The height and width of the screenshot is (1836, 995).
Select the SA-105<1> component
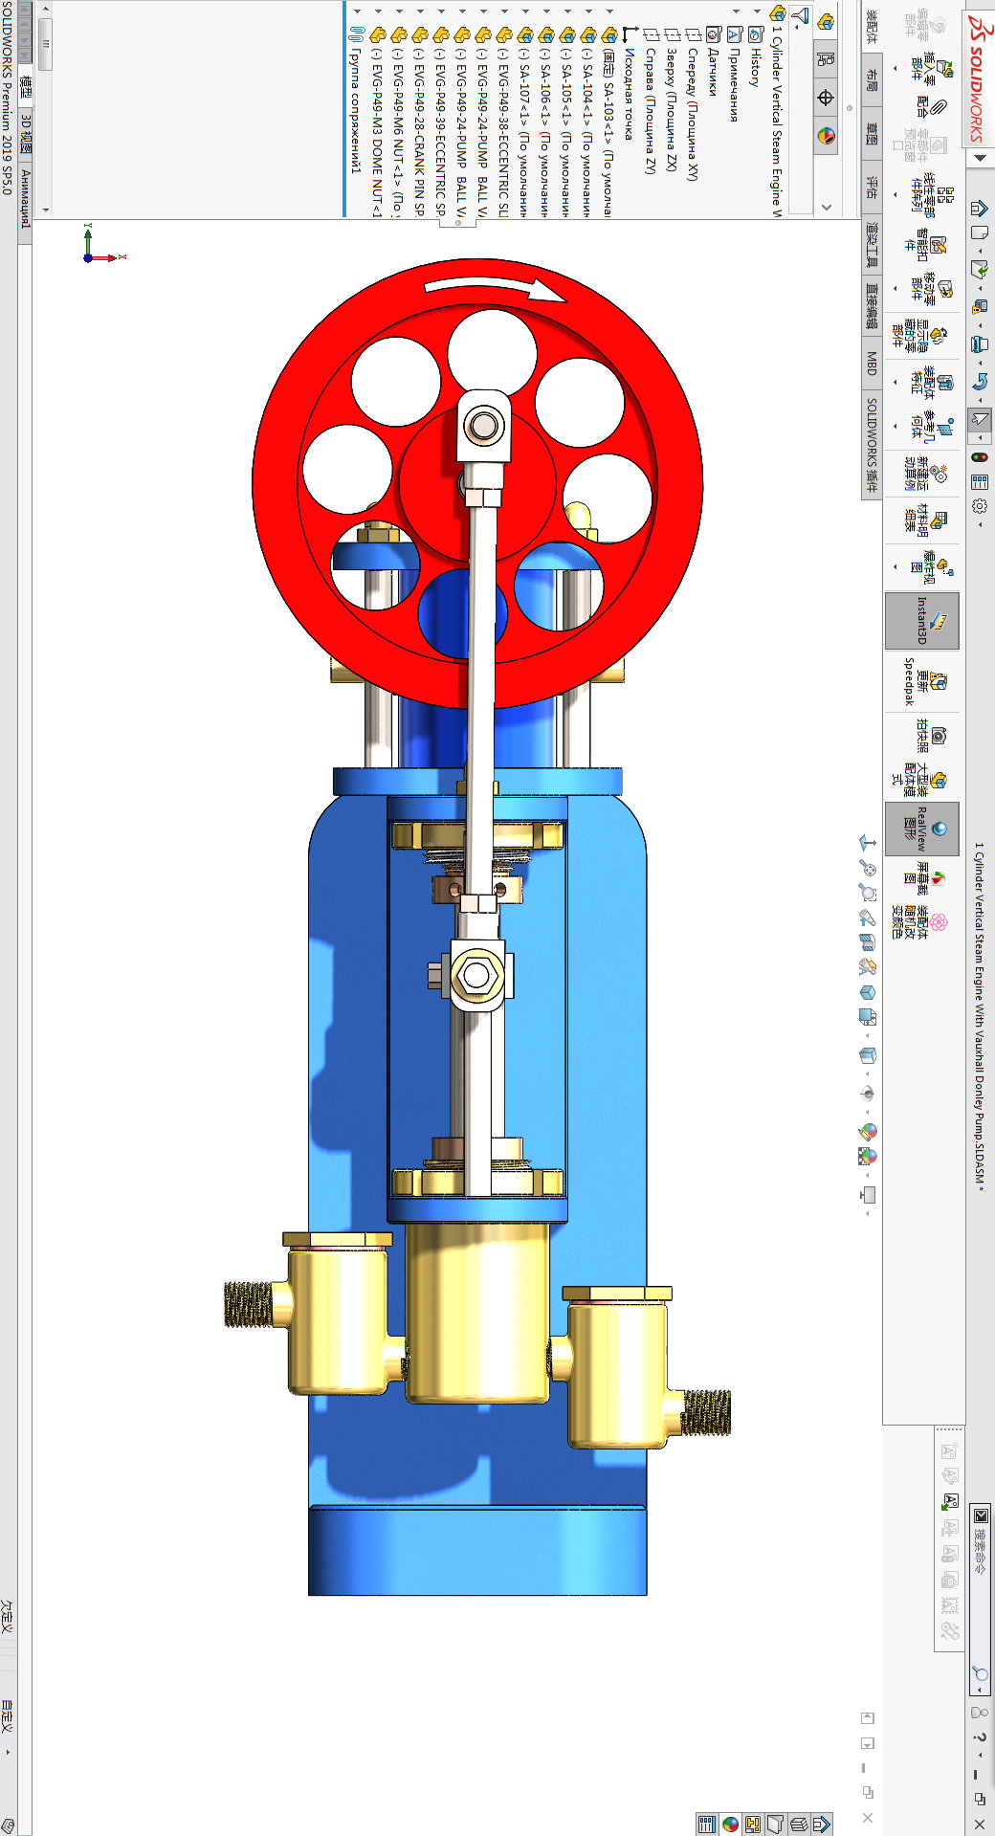point(565,121)
